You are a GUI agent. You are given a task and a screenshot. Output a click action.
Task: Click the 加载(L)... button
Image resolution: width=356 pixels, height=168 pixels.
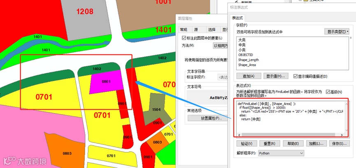[316, 143]
